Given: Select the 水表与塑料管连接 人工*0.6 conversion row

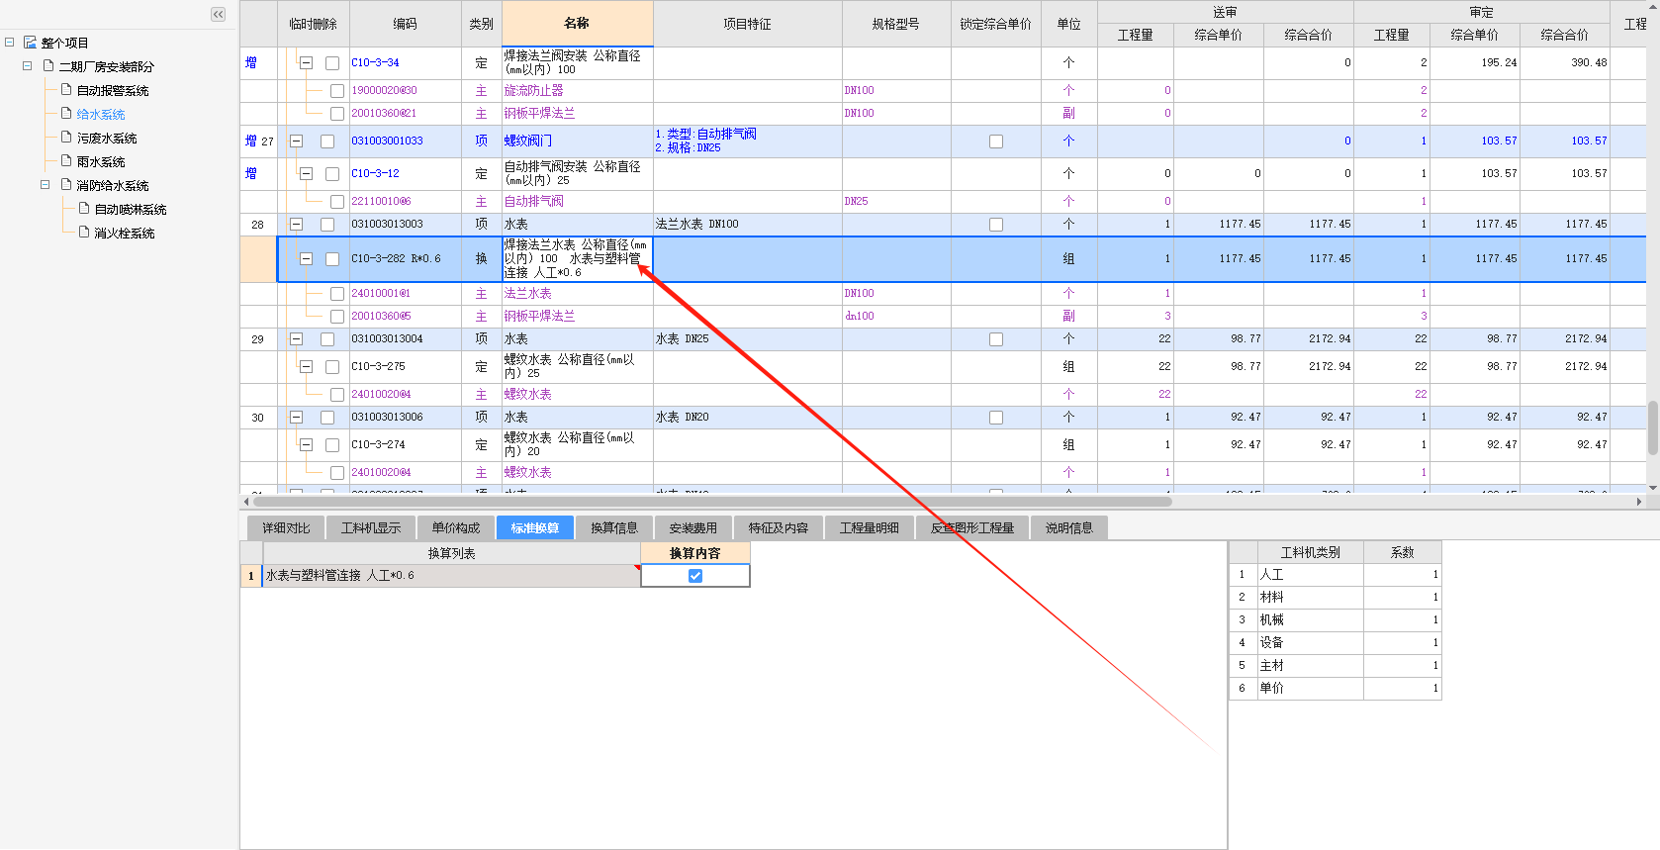Looking at the screenshot, I should pyautogui.click(x=451, y=576).
